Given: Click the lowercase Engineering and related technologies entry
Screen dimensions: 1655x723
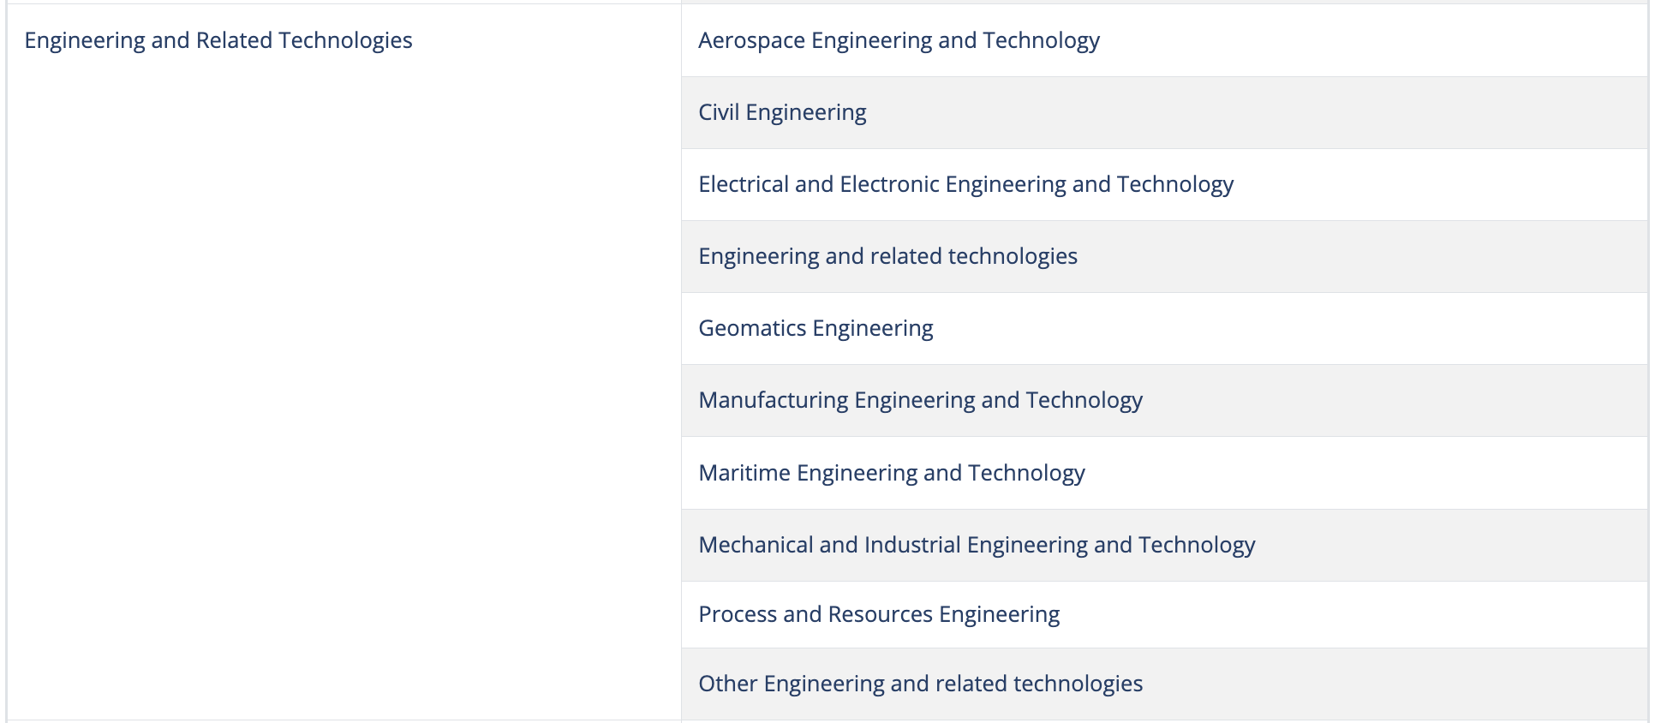Looking at the screenshot, I should [x=887, y=256].
